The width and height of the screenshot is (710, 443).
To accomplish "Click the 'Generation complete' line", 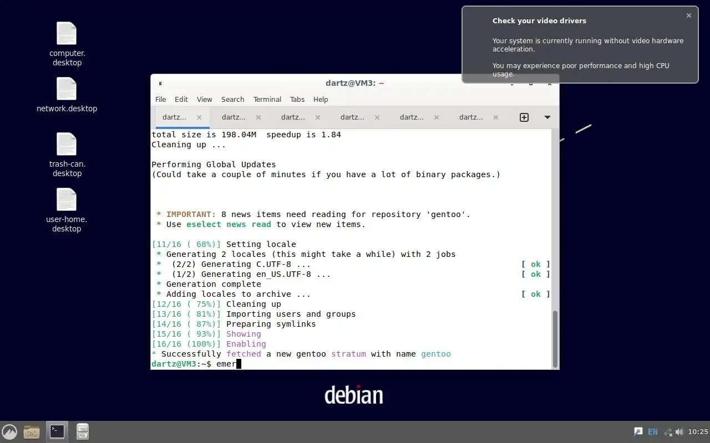I will point(209,284).
